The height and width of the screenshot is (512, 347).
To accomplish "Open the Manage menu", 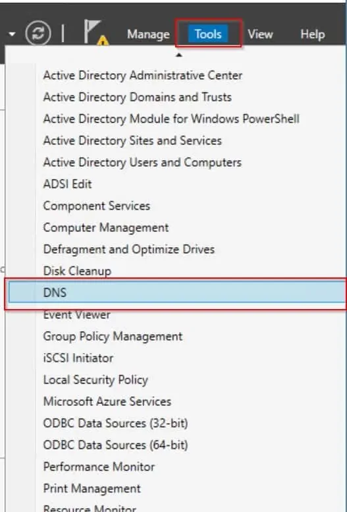I will pyautogui.click(x=148, y=34).
